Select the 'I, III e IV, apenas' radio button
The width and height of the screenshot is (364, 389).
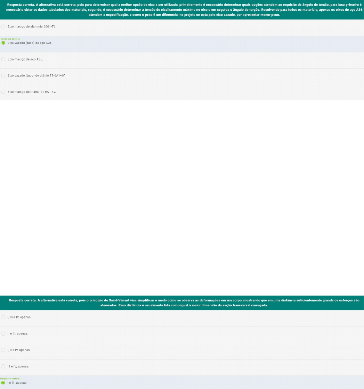3,317
